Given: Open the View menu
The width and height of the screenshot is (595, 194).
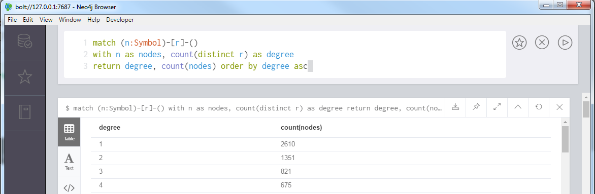Looking at the screenshot, I should coord(46,20).
